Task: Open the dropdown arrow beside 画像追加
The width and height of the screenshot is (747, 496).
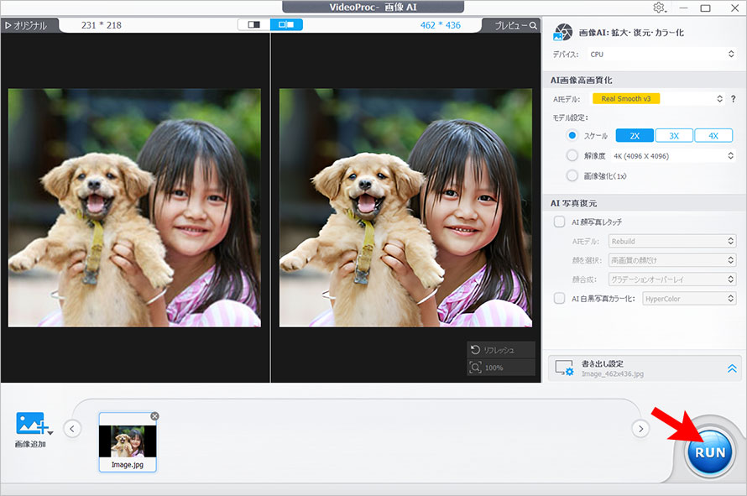Action: pos(50,432)
